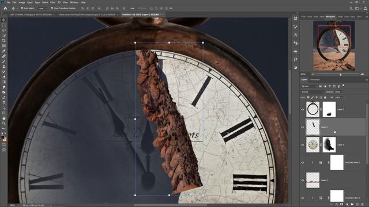Select the Clone Stamp tool
This screenshot has height=207, width=369.
(4, 67)
